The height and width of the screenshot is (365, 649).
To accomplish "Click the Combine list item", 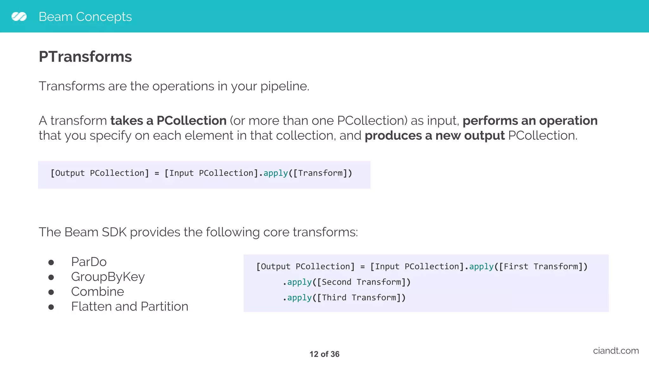I will pyautogui.click(x=97, y=292).
